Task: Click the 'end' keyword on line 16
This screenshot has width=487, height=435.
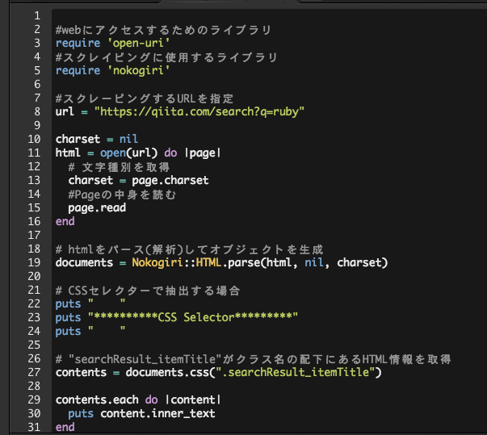Action: [x=65, y=221]
